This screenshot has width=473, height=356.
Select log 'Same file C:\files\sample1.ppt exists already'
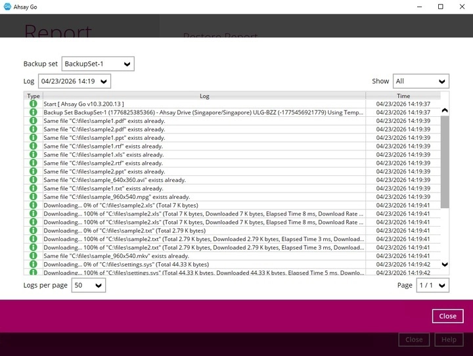click(x=232, y=137)
